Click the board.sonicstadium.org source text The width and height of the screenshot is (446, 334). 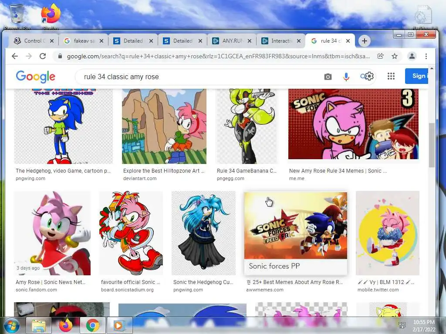point(127,290)
